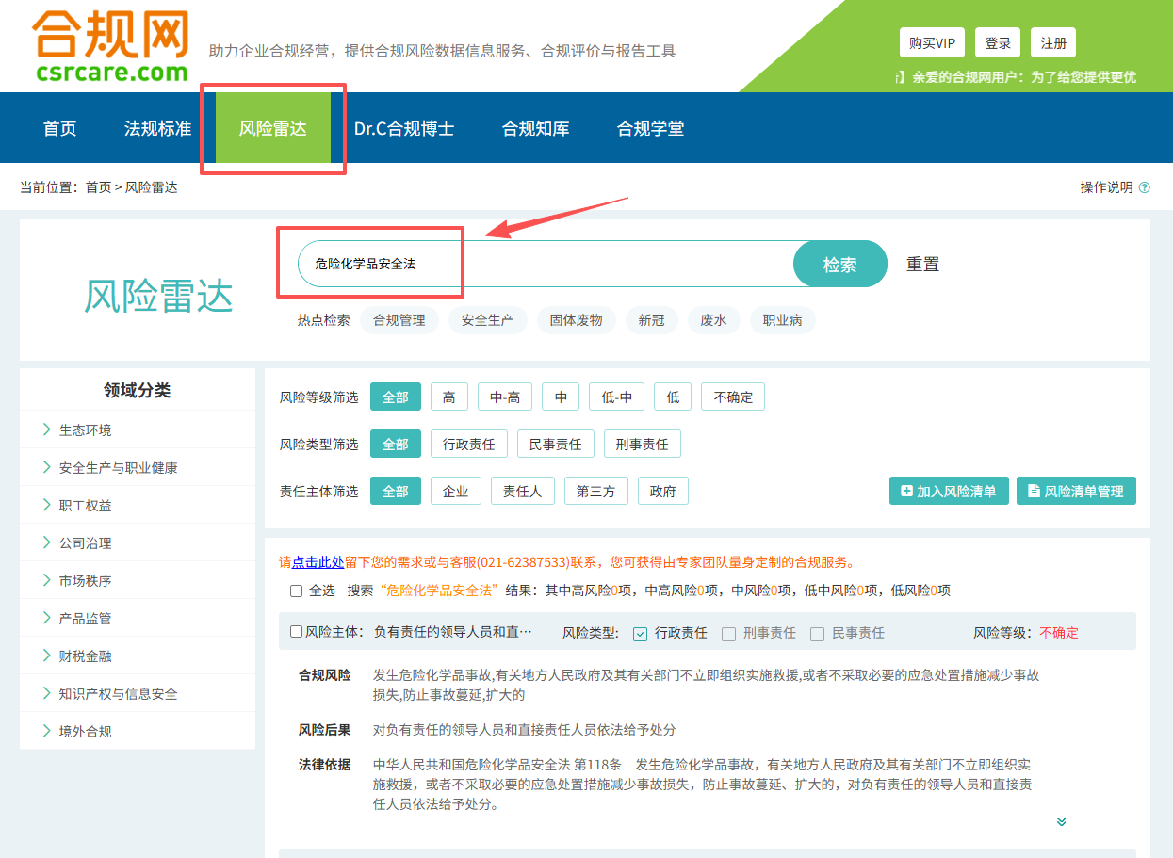This screenshot has height=858, width=1173.
Task: Click the csrcare.com site logo
Action: click(x=110, y=47)
